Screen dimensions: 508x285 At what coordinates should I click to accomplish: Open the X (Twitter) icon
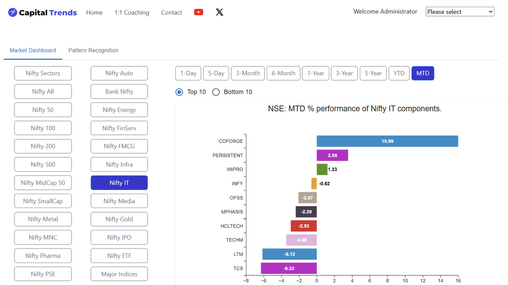coord(219,12)
